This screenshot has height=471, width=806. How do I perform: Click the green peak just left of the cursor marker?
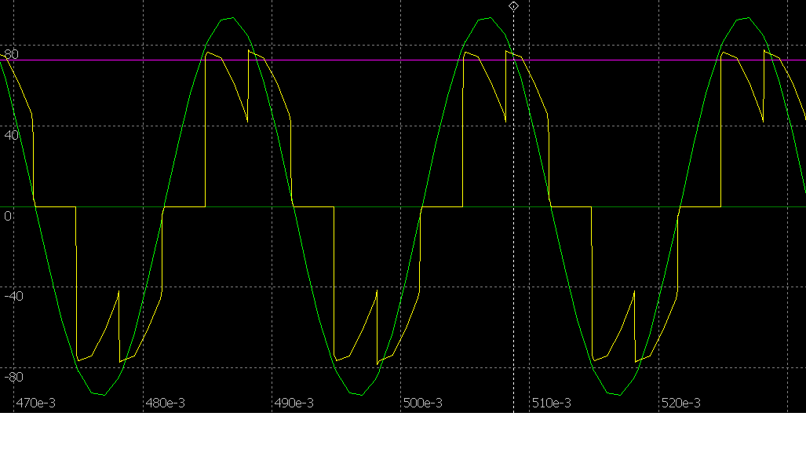487,18
